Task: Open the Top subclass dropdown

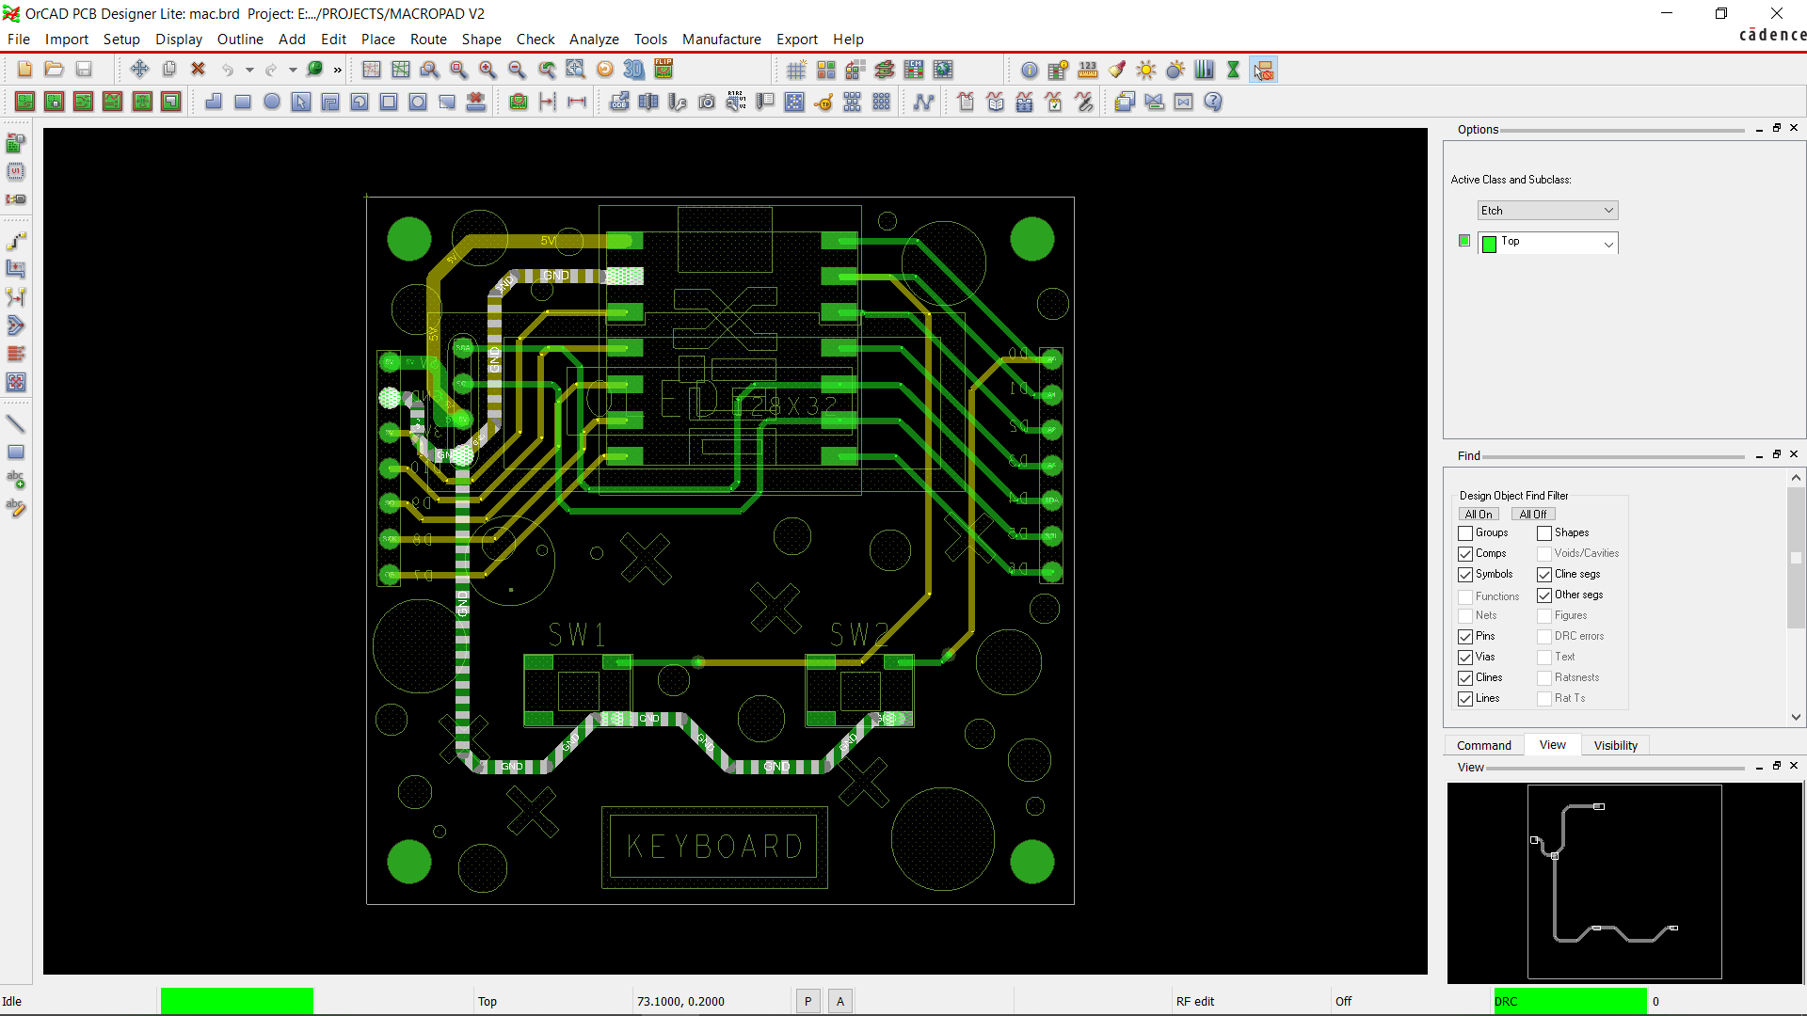Action: pos(1547,243)
